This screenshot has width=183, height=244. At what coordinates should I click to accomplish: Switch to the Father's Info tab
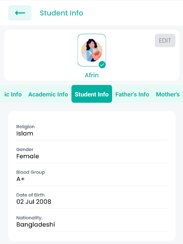click(132, 94)
